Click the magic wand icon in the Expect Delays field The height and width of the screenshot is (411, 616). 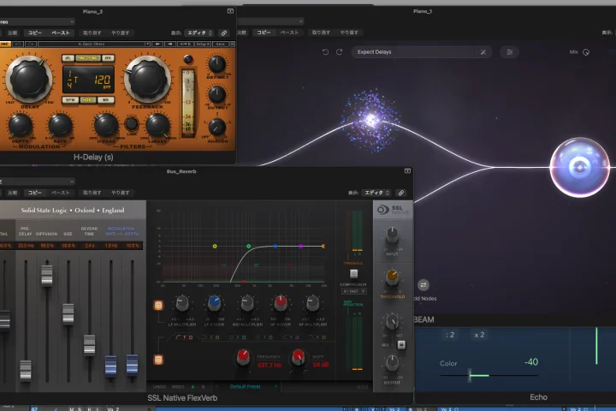pyautogui.click(x=483, y=52)
